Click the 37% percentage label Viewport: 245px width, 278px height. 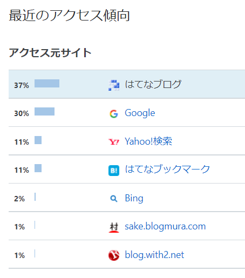point(22,85)
